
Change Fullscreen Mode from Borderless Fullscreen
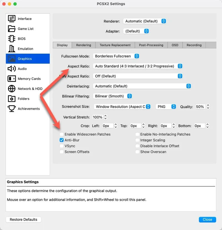click(x=116, y=56)
